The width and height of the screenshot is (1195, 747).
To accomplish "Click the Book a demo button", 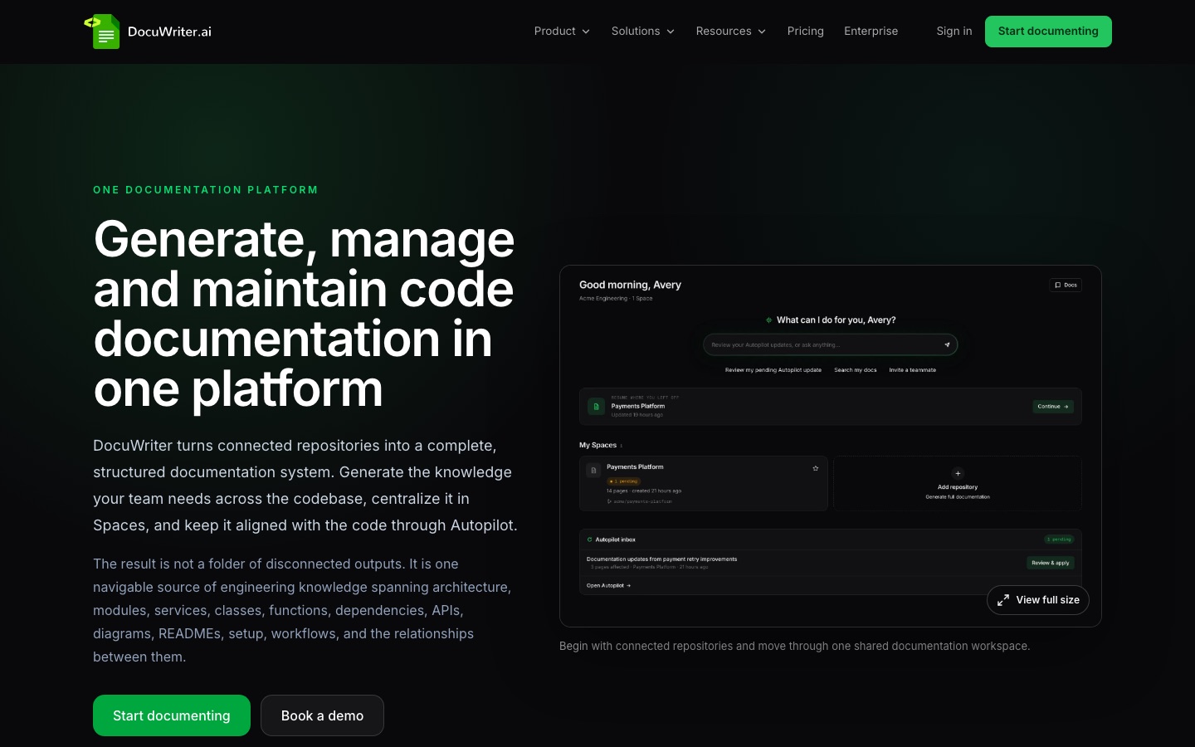I will pos(322,715).
